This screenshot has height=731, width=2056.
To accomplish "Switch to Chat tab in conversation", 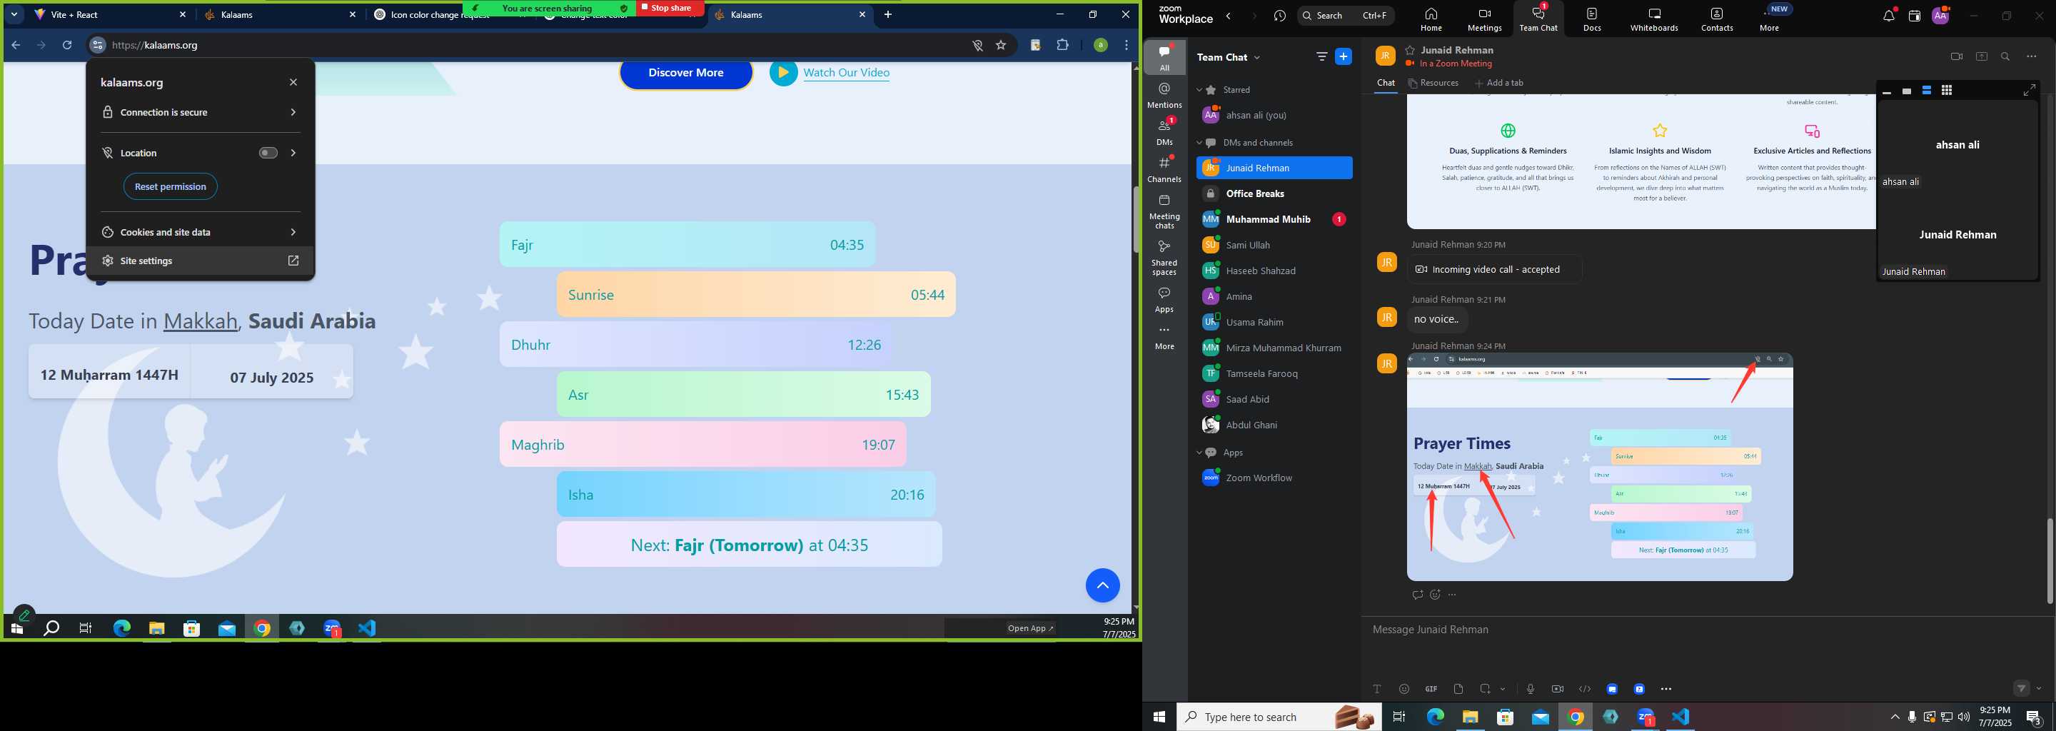I will [1386, 83].
